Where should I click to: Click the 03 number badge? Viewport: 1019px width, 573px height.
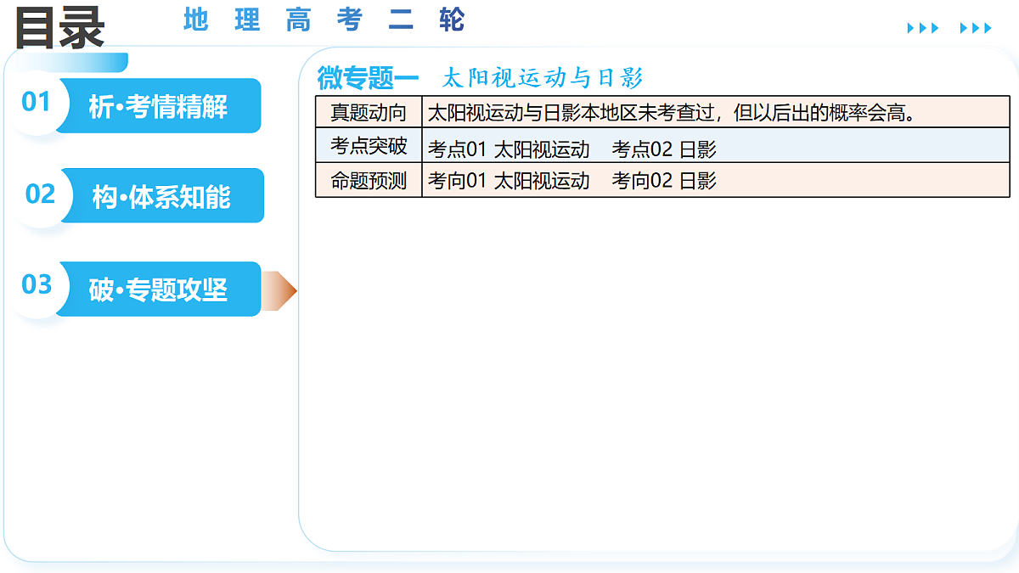[x=37, y=284]
